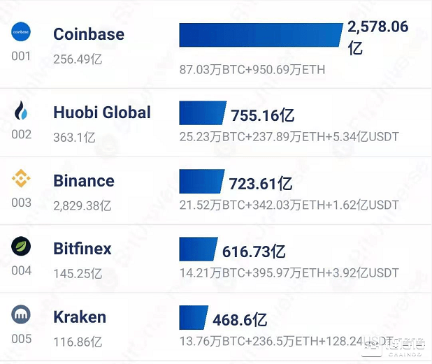Click the 2,578.06亿 Coinbase total value

(x=377, y=36)
